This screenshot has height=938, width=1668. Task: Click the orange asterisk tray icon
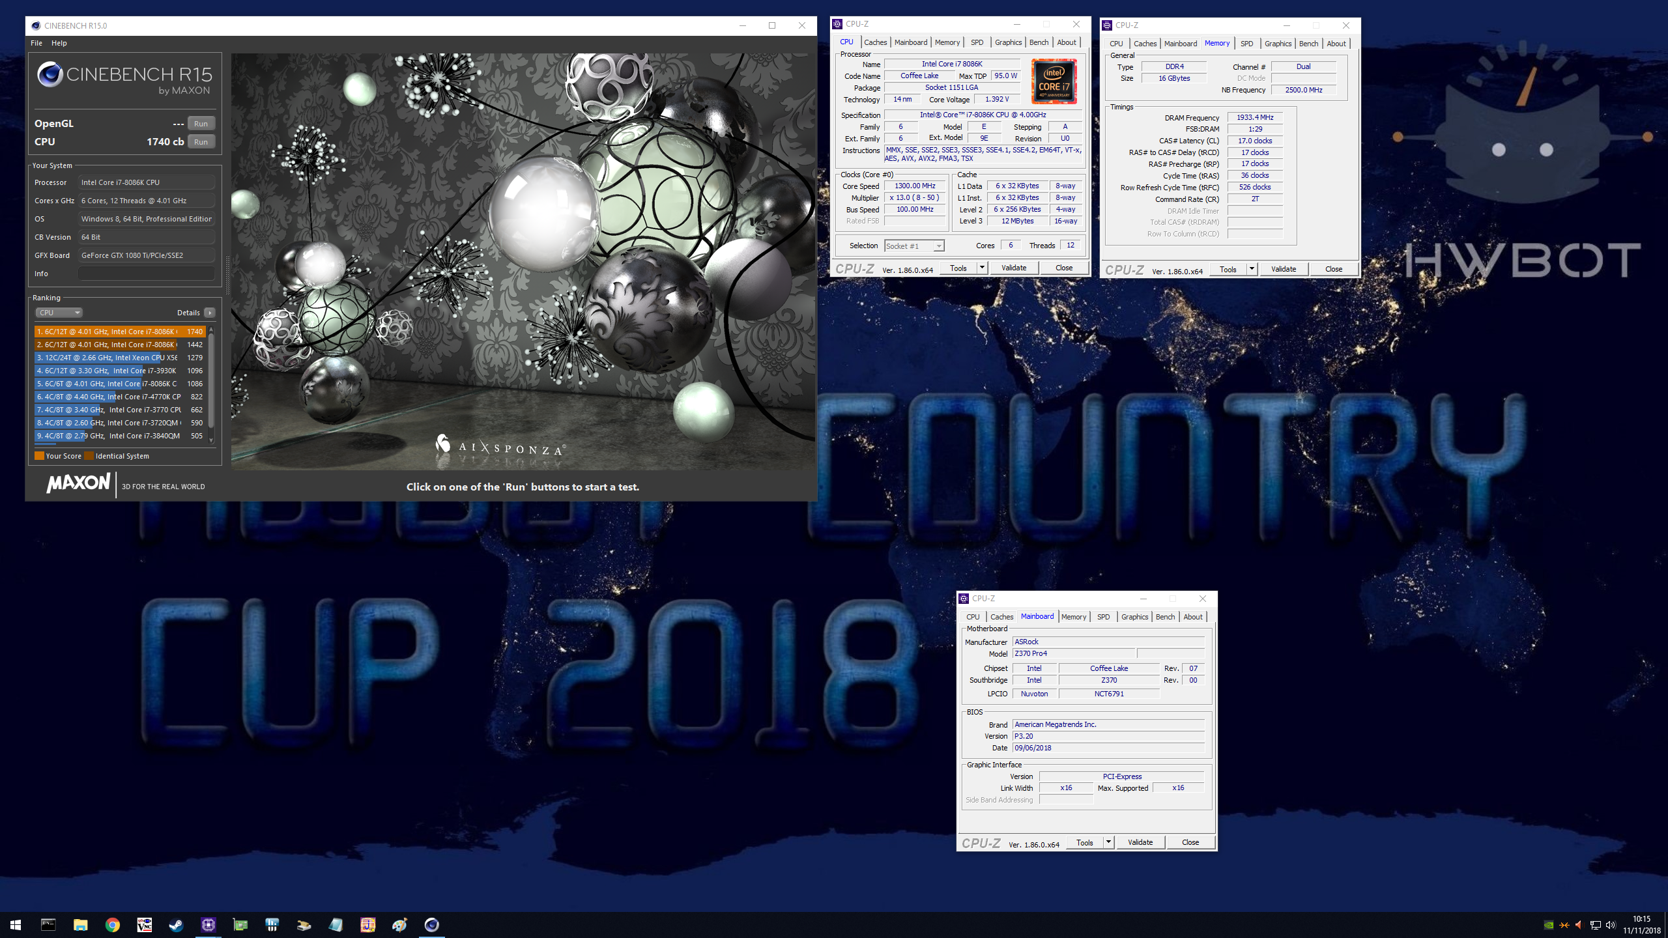(1564, 925)
